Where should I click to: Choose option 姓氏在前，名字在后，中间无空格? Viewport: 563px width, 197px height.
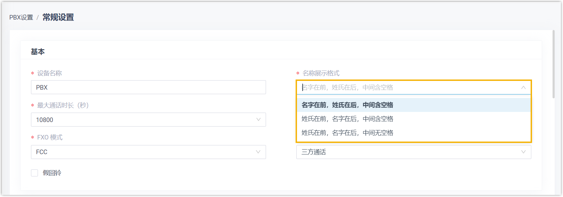click(x=347, y=133)
